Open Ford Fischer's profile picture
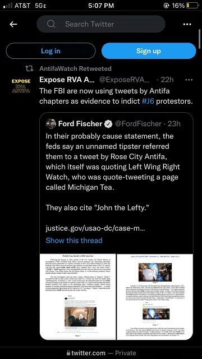 [51, 124]
